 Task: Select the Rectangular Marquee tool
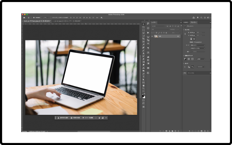pos(144,30)
